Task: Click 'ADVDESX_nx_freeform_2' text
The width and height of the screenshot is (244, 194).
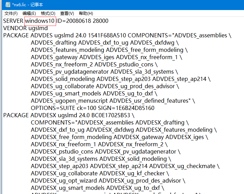Action: click(131, 144)
